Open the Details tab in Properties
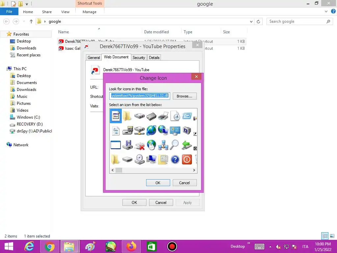Image resolution: width=337 pixels, height=253 pixels. pos(154,58)
